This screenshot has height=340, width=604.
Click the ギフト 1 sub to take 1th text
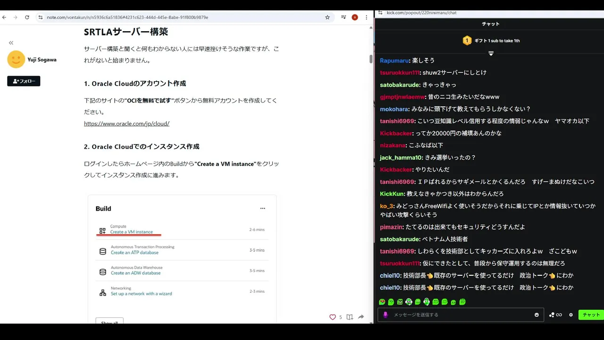pos(497,41)
